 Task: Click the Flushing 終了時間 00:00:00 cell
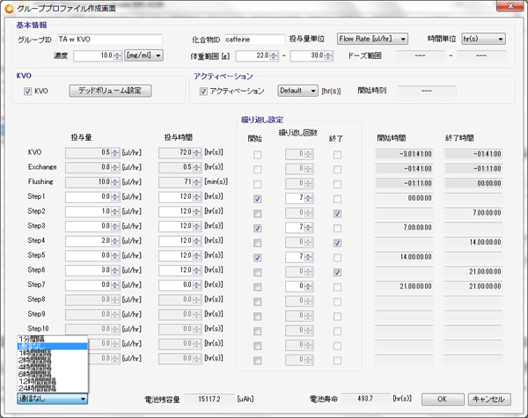tap(473, 184)
